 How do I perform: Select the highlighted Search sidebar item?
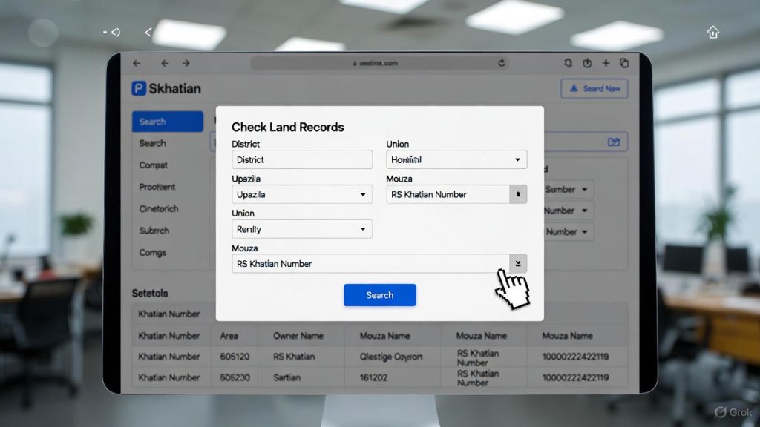point(167,122)
